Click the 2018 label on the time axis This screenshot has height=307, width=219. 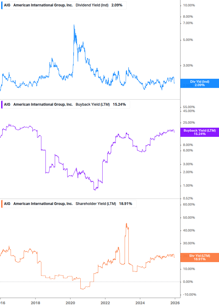pos(35,303)
